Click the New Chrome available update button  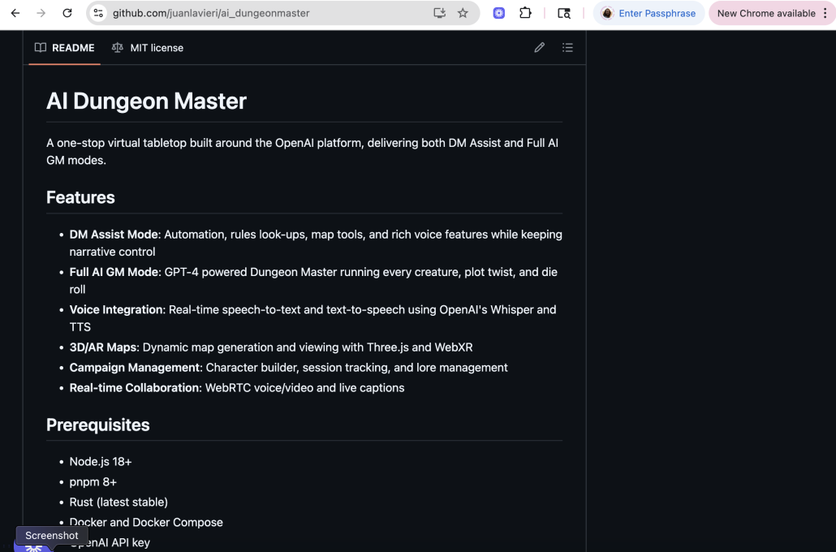(x=765, y=13)
